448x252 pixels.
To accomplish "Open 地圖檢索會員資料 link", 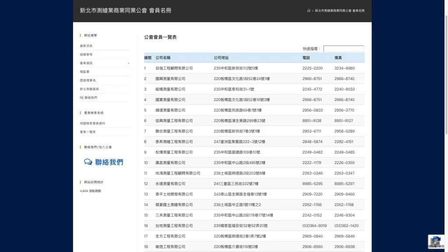I will [92, 123].
